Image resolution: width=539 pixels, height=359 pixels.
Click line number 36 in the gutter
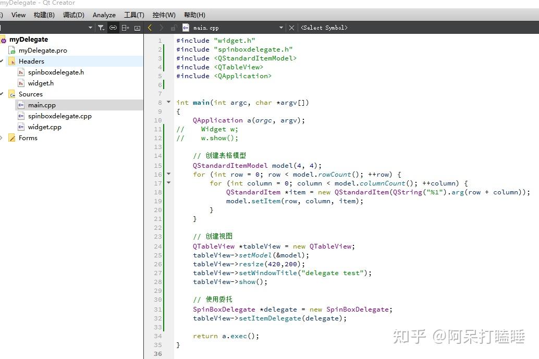tap(158, 354)
